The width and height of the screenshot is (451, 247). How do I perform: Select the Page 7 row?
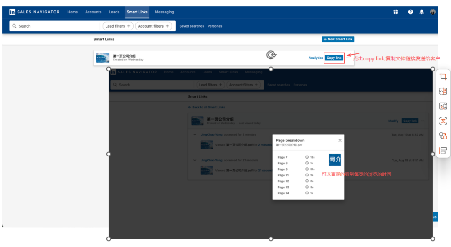(296, 157)
